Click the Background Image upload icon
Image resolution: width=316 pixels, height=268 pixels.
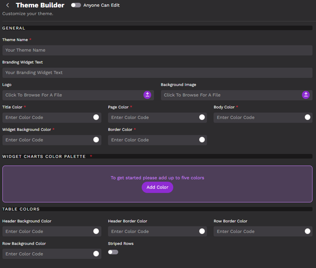point(306,95)
